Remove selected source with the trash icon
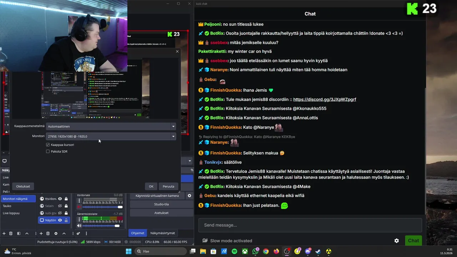This screenshot has height=257, width=457. click(x=48, y=233)
